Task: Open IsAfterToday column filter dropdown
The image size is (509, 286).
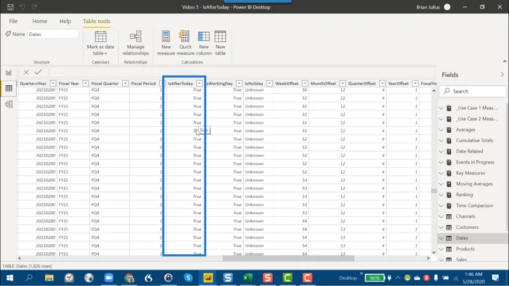Action: click(199, 83)
